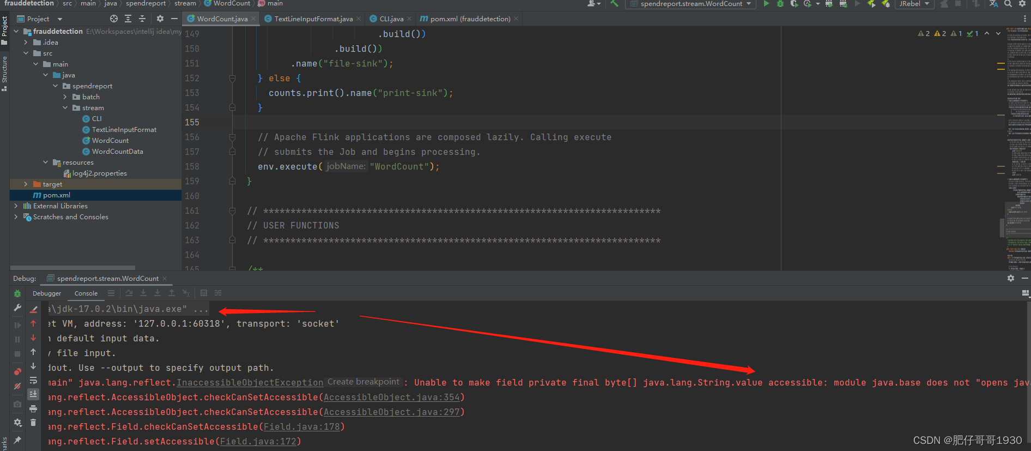
Task: Expand the batch package
Action: [65, 97]
